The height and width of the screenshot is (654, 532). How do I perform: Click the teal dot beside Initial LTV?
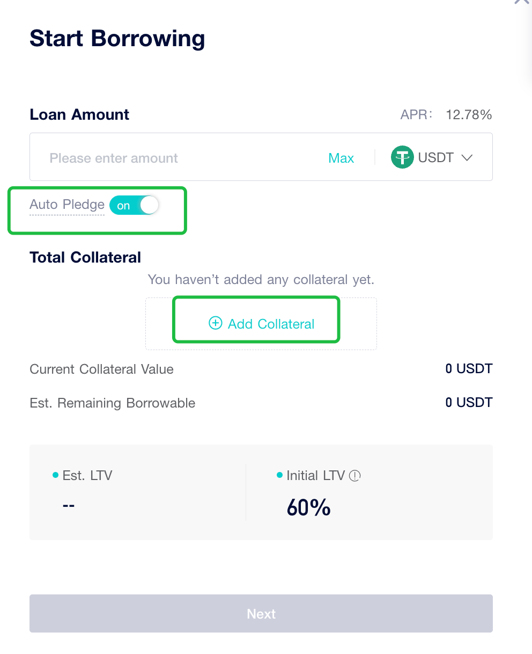click(x=278, y=475)
